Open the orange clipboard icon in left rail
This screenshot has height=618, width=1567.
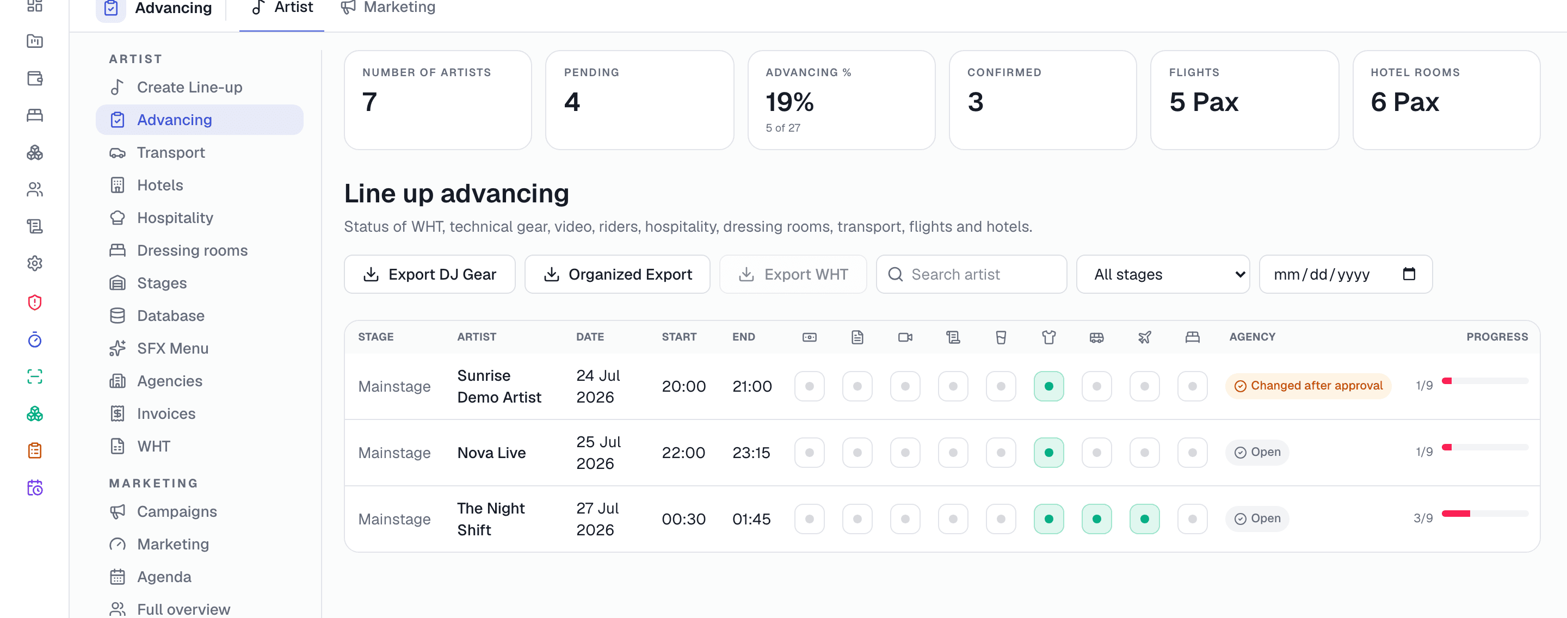(x=35, y=451)
